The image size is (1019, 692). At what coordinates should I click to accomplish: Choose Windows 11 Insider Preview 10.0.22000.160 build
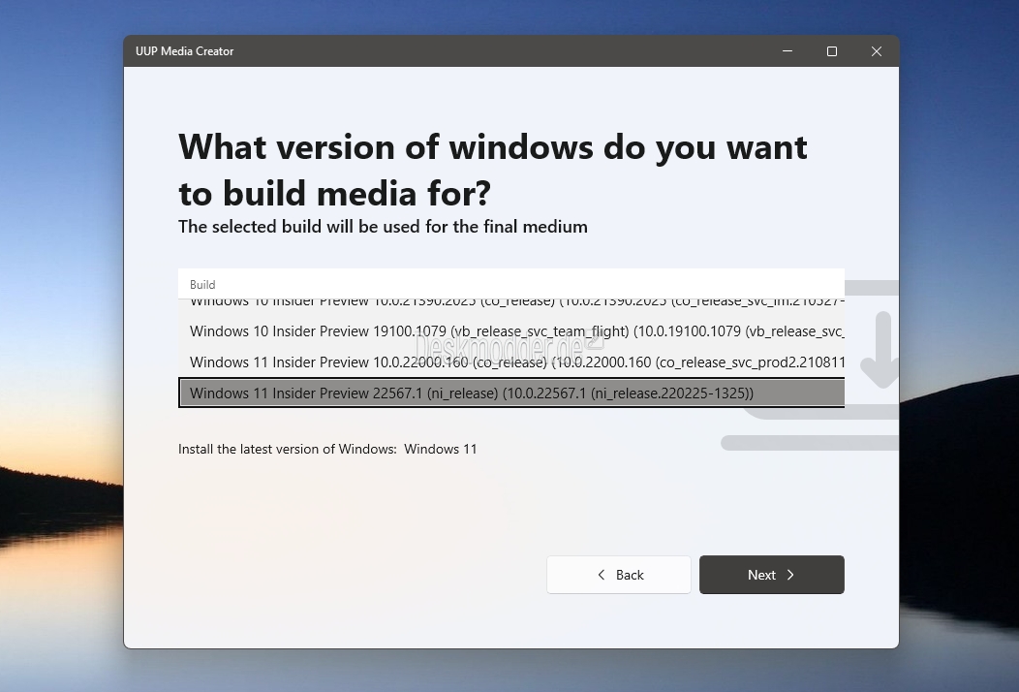[511, 362]
